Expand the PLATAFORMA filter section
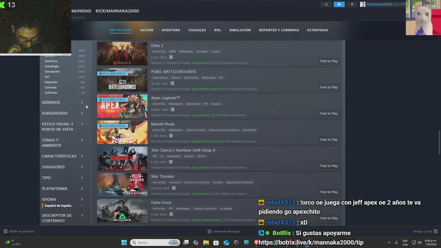Screen dimensions: 441x248 point(62,188)
